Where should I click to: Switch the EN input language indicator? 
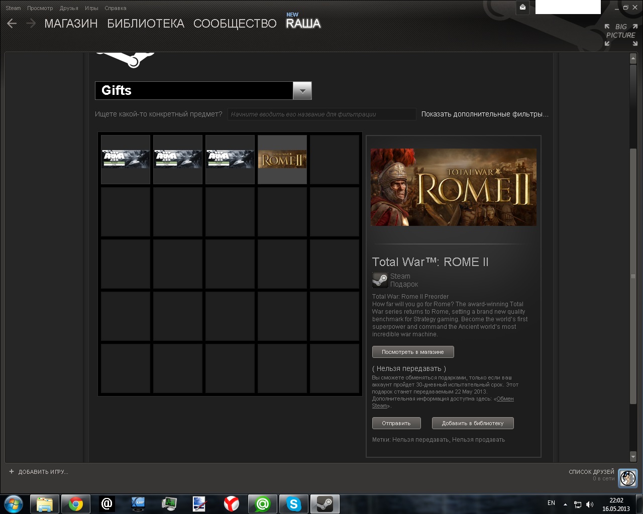coord(551,503)
